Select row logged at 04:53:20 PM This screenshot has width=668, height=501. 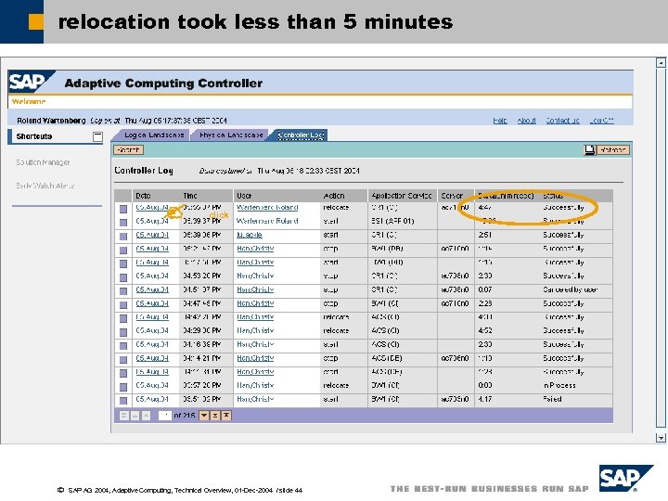tap(123, 277)
